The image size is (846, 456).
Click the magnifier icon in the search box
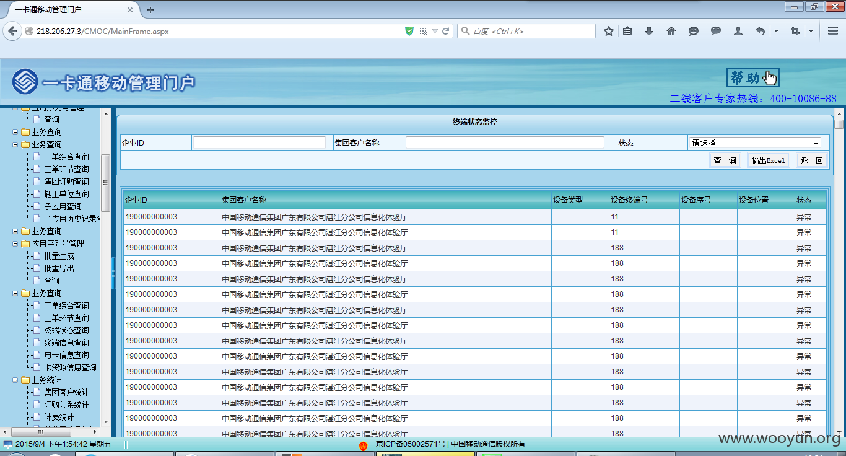point(465,31)
